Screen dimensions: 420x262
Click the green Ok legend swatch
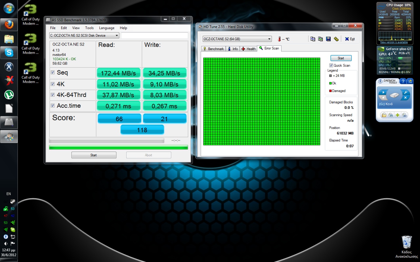tap(331, 83)
